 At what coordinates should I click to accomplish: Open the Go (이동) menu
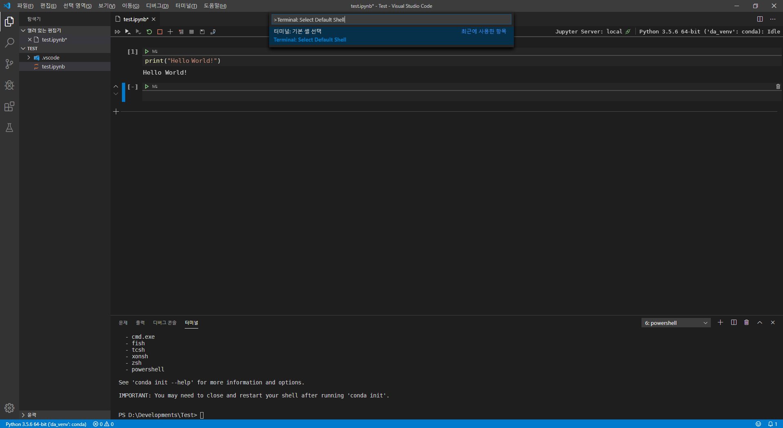point(130,6)
